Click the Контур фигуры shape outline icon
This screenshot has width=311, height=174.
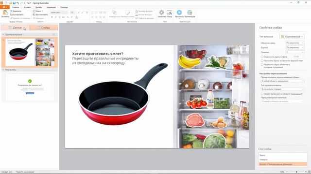click(x=137, y=14)
